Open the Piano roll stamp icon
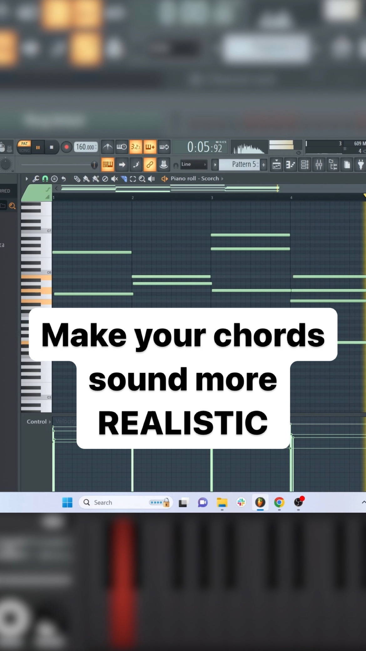Image resolution: width=366 pixels, height=651 pixels. click(54, 179)
